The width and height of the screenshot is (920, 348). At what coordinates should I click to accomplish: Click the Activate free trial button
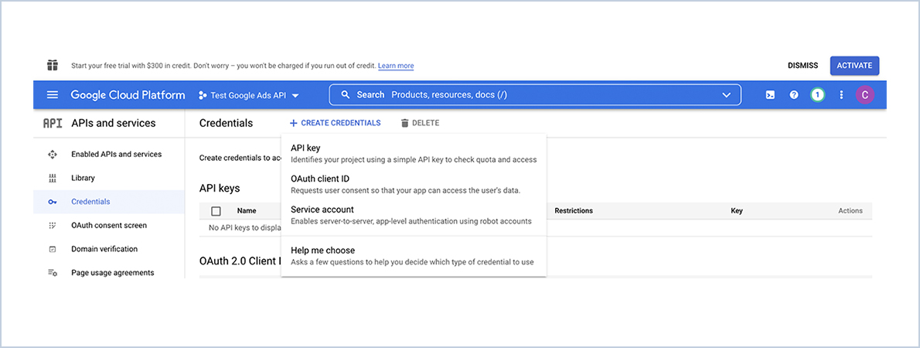click(x=854, y=66)
